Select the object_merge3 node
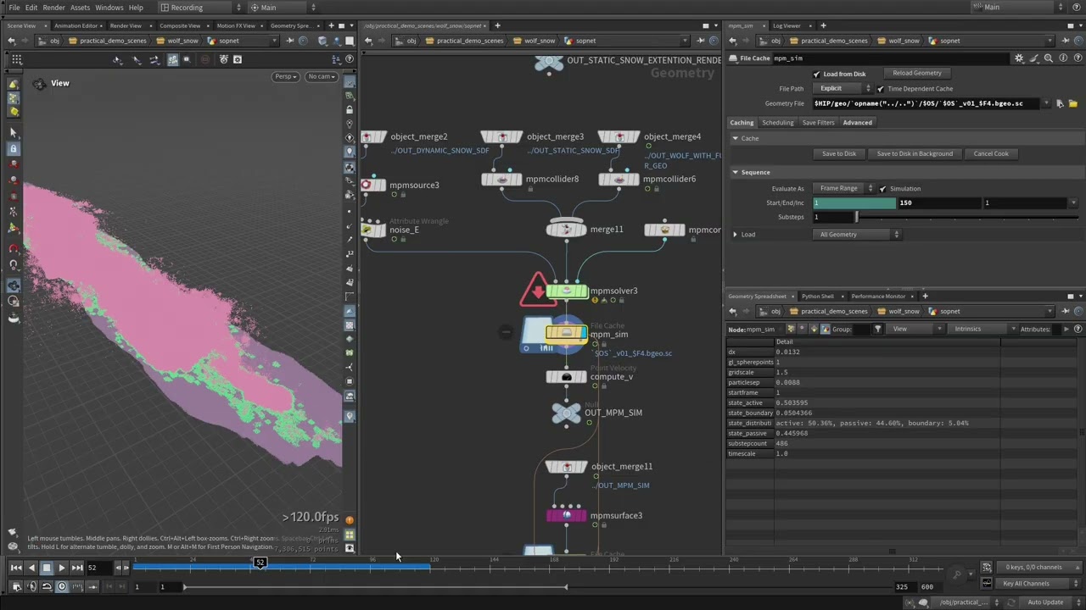 (x=501, y=136)
